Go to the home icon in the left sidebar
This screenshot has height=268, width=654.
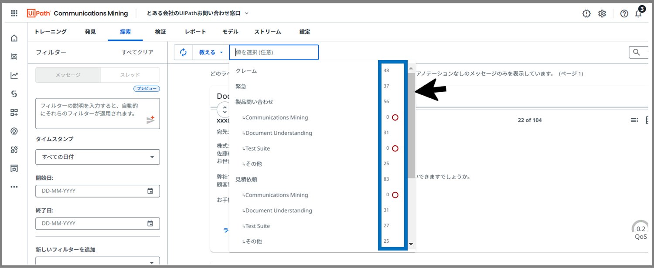coord(14,38)
